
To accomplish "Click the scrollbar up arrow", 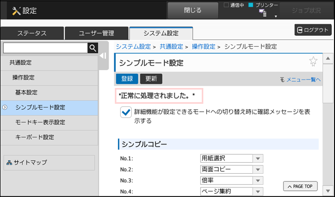I will click(x=328, y=58).
